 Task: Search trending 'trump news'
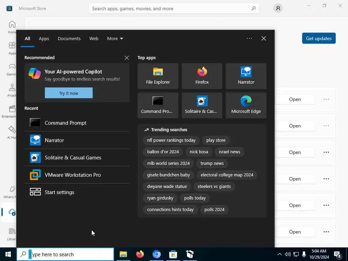[x=212, y=163]
